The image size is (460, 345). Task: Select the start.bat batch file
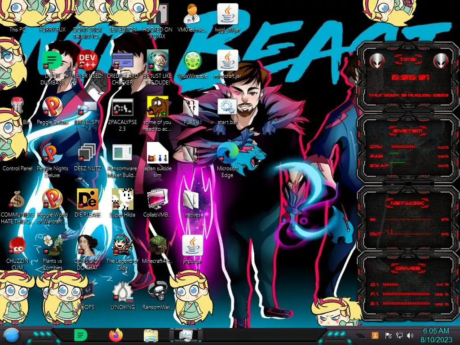pyautogui.click(x=228, y=111)
